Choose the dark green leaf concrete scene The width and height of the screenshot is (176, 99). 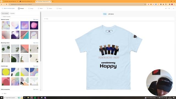[x=15, y=58]
